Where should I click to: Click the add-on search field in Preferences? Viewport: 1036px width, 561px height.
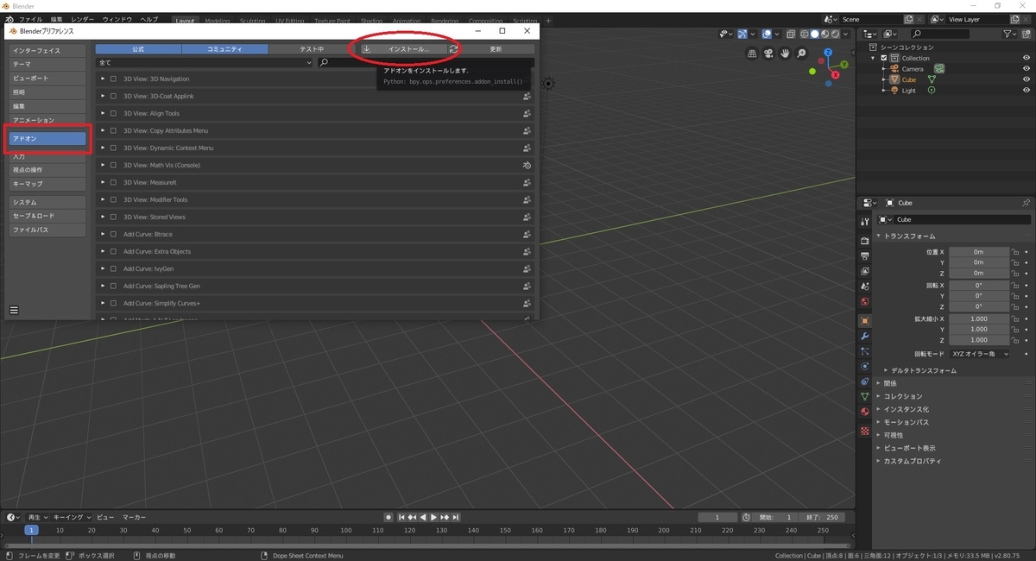(x=425, y=62)
